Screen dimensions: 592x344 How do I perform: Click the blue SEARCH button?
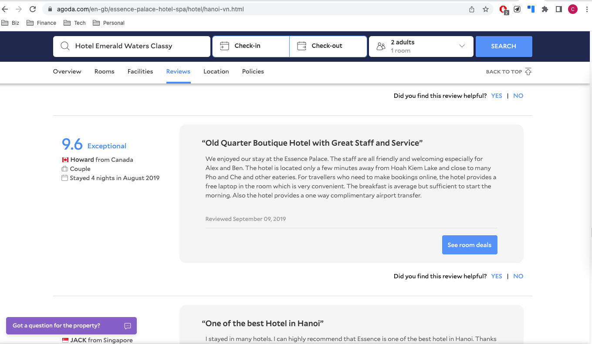pos(504,47)
